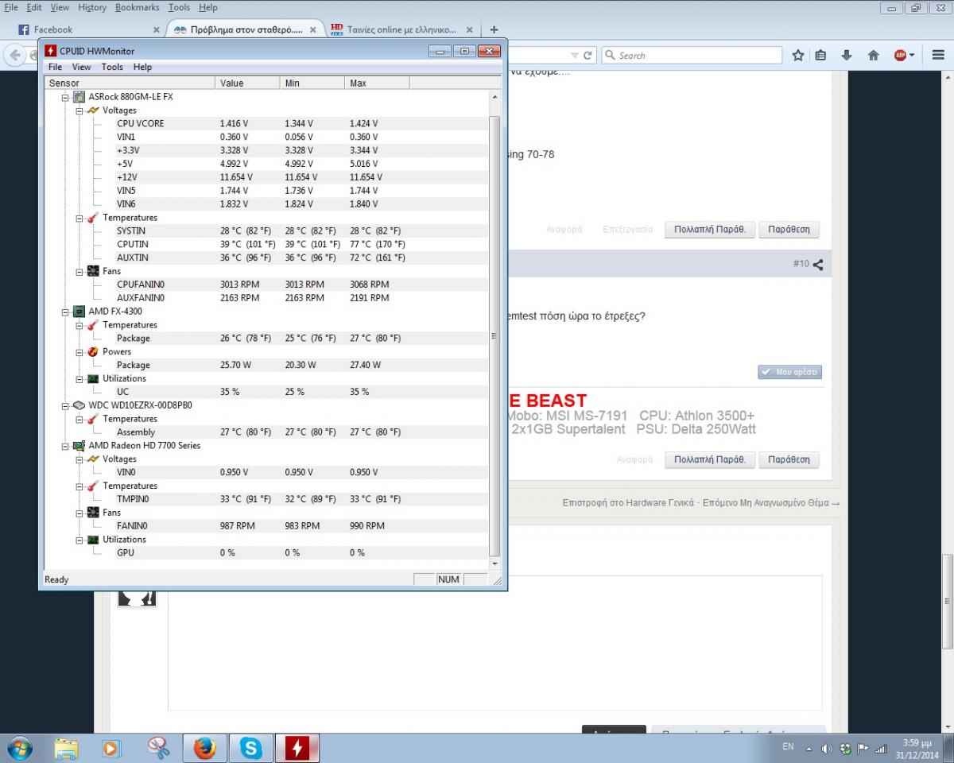Collapse the AMD Radeon HD 7700 Series node
The image size is (954, 763).
click(65, 446)
